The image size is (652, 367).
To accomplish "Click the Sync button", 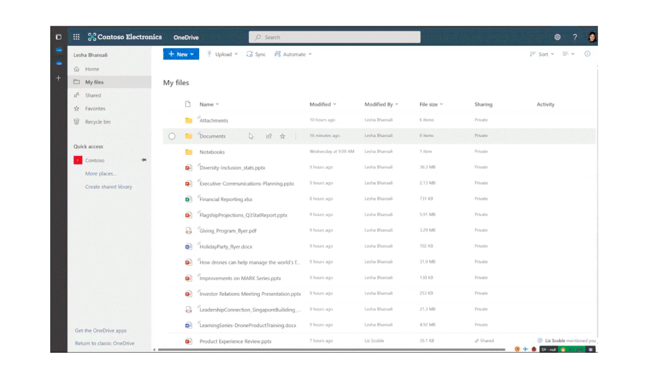I will tap(256, 54).
